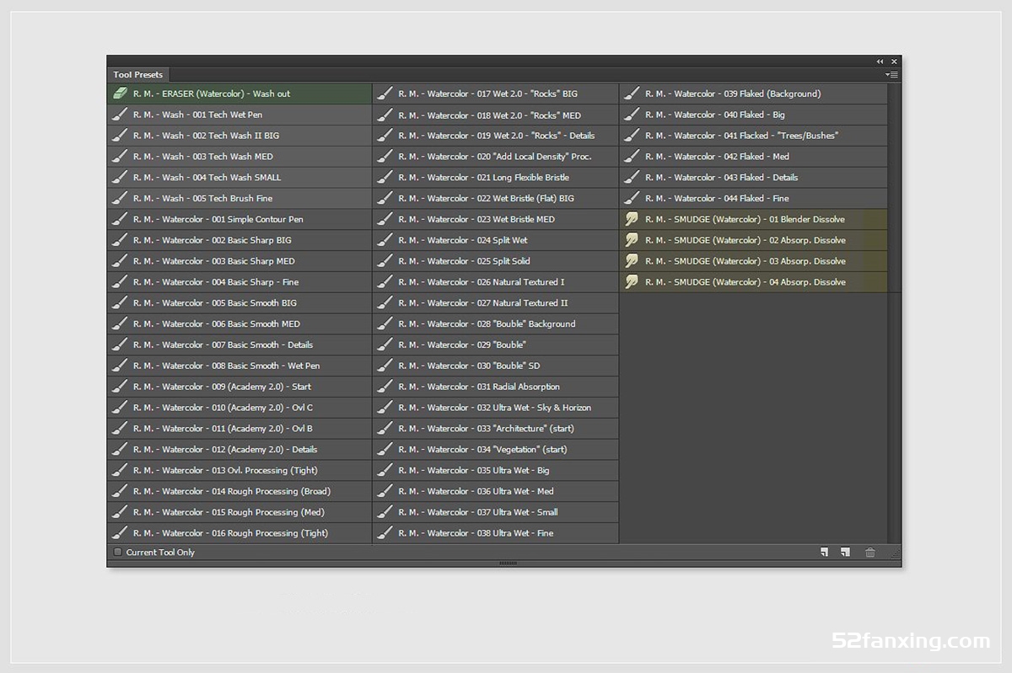Select preset 015 Rough Processing (Med)
Image resolution: width=1012 pixels, height=673 pixels.
240,512
